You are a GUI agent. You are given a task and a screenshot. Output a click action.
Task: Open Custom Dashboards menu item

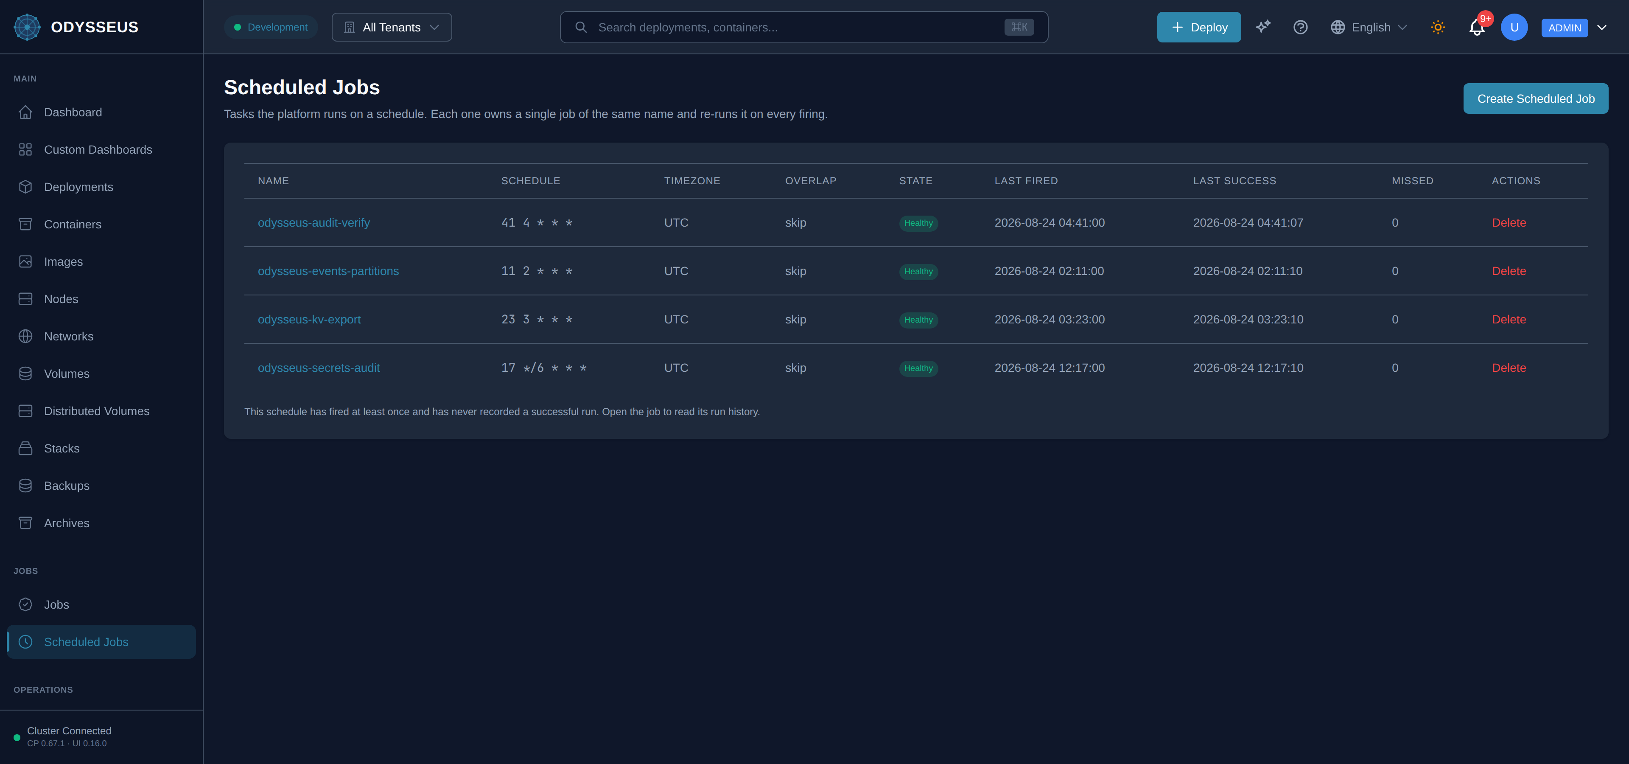pos(101,149)
